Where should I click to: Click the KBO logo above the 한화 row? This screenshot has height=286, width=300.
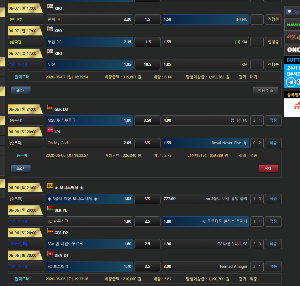coord(50,6)
